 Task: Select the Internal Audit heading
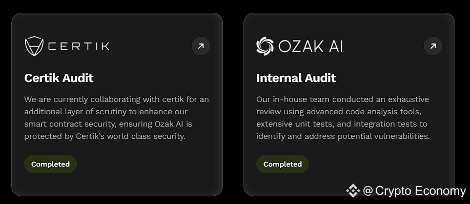coord(296,78)
